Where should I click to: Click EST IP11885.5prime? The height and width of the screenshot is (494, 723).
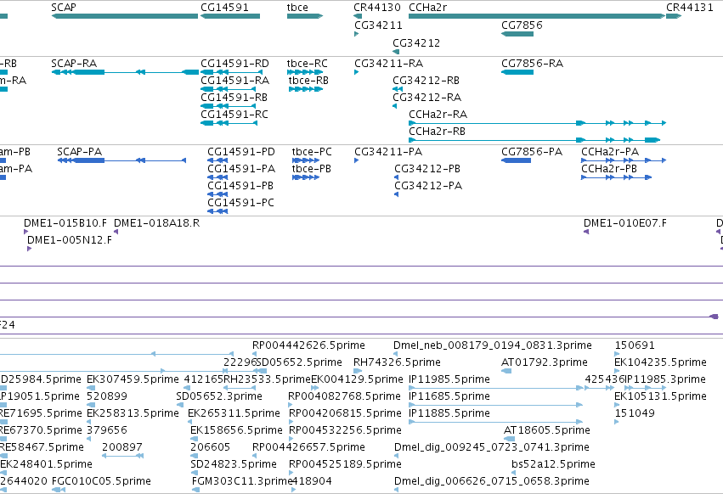449,414
